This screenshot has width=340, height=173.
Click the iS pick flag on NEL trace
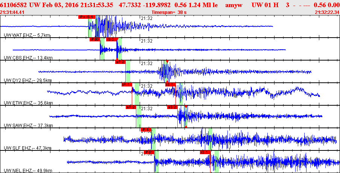click(204, 152)
